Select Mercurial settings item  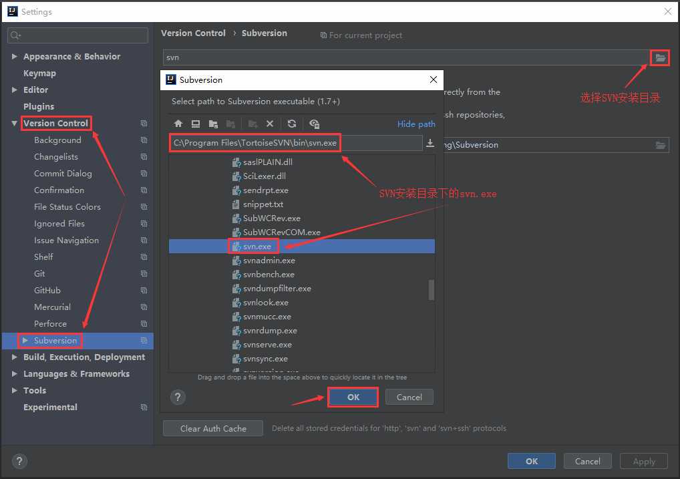coord(52,307)
